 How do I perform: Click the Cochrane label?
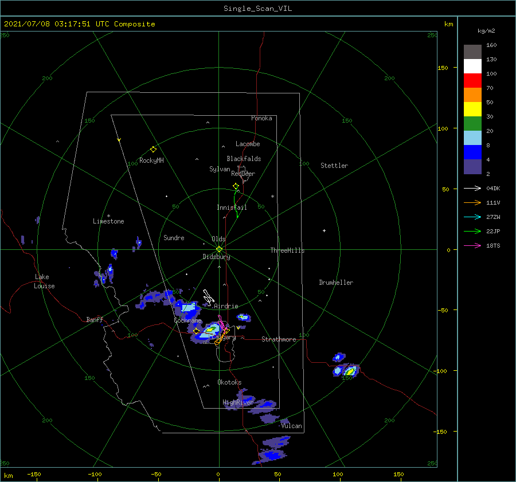click(x=187, y=320)
